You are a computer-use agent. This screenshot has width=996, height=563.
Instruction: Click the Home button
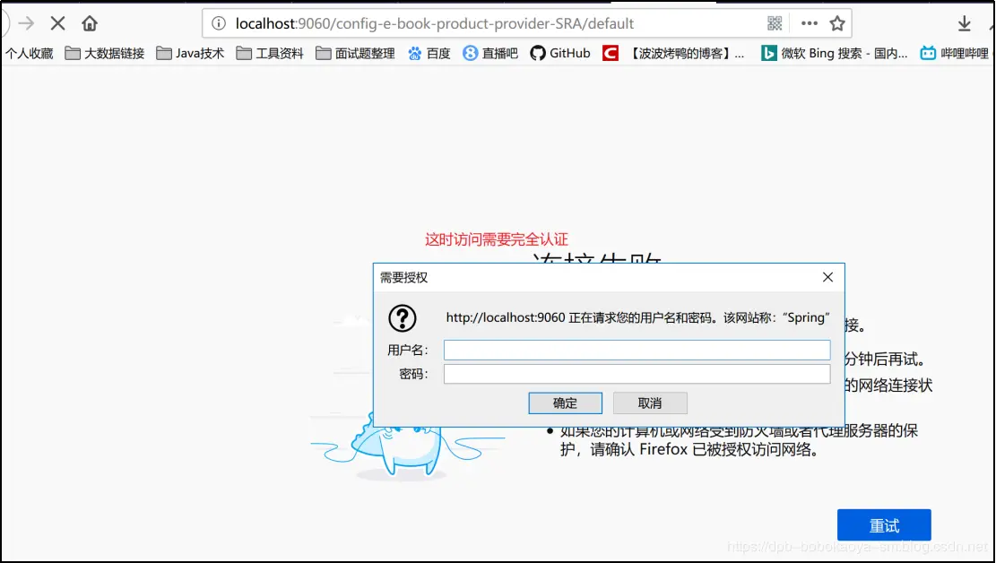point(90,23)
